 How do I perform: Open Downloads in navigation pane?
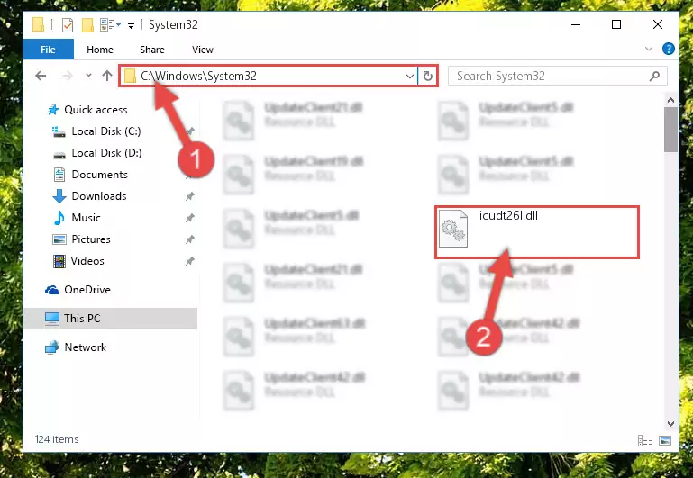99,196
